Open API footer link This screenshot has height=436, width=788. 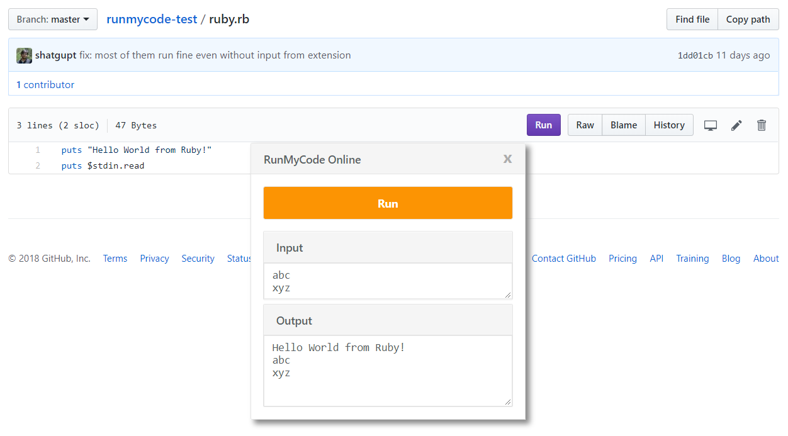656,259
